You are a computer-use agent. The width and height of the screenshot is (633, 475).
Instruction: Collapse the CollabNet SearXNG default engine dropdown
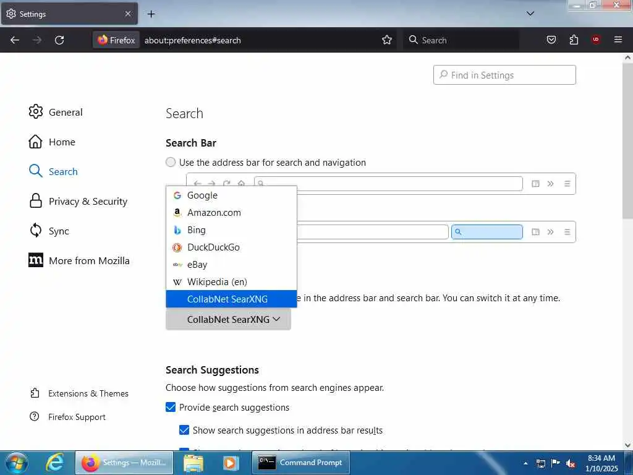point(228,319)
